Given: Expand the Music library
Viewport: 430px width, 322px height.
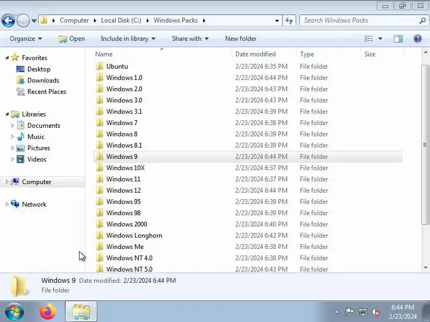Looking at the screenshot, I should coord(12,136).
